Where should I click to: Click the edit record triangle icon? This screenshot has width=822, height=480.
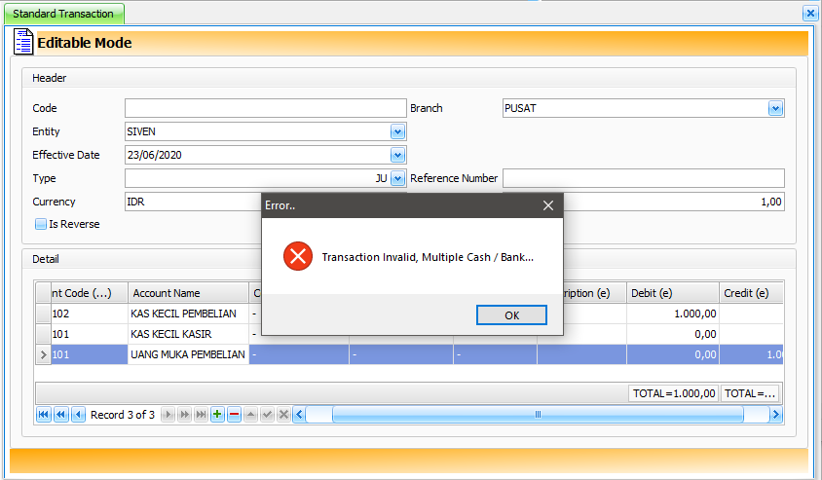pos(250,415)
